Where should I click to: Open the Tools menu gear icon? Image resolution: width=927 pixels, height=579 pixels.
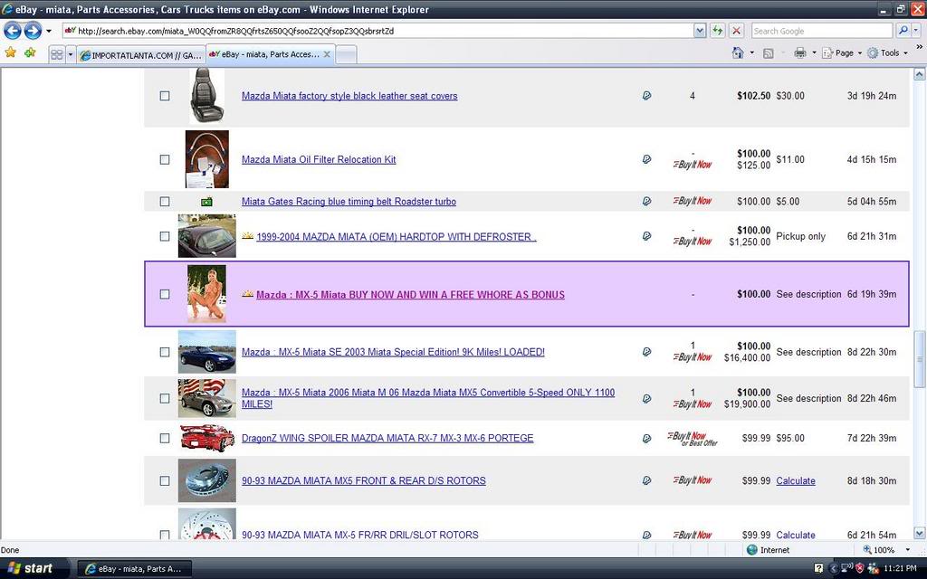[873, 53]
